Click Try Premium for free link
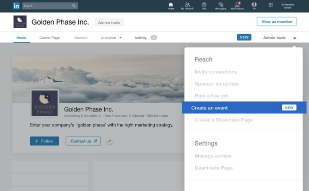 pos(287,6)
